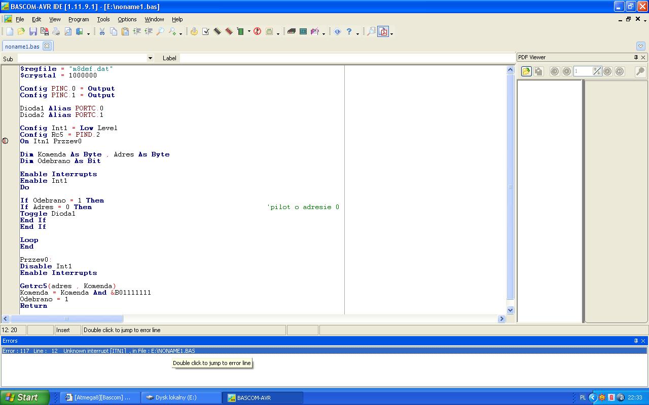Image resolution: width=649 pixels, height=405 pixels.
Task: Open the Program menu
Action: pos(79,19)
